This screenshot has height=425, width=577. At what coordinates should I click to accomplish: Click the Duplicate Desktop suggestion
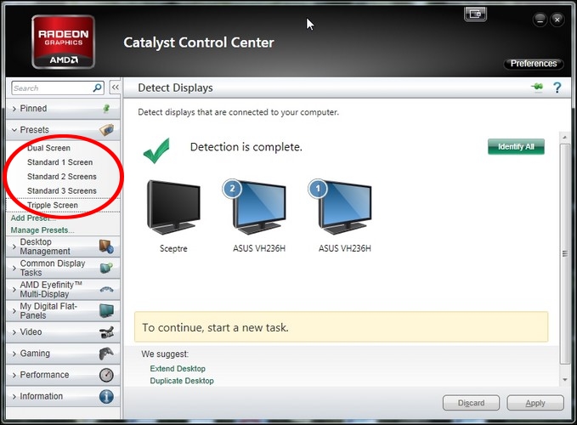click(182, 381)
